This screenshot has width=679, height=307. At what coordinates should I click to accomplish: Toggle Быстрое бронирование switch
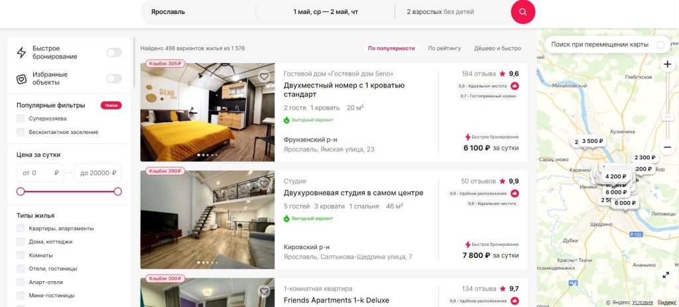point(114,52)
